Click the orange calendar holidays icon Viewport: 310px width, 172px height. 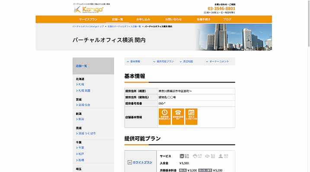[191, 117]
